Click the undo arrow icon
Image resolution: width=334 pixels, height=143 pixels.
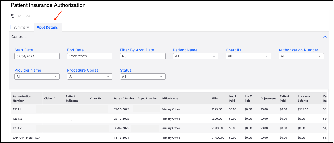(20, 16)
